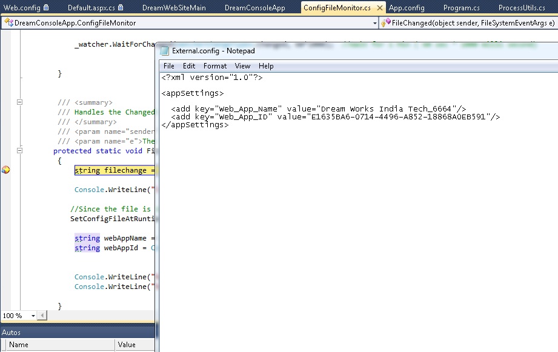Switch to the Web.config tab
This screenshot has height=352, width=558.
(22, 8)
